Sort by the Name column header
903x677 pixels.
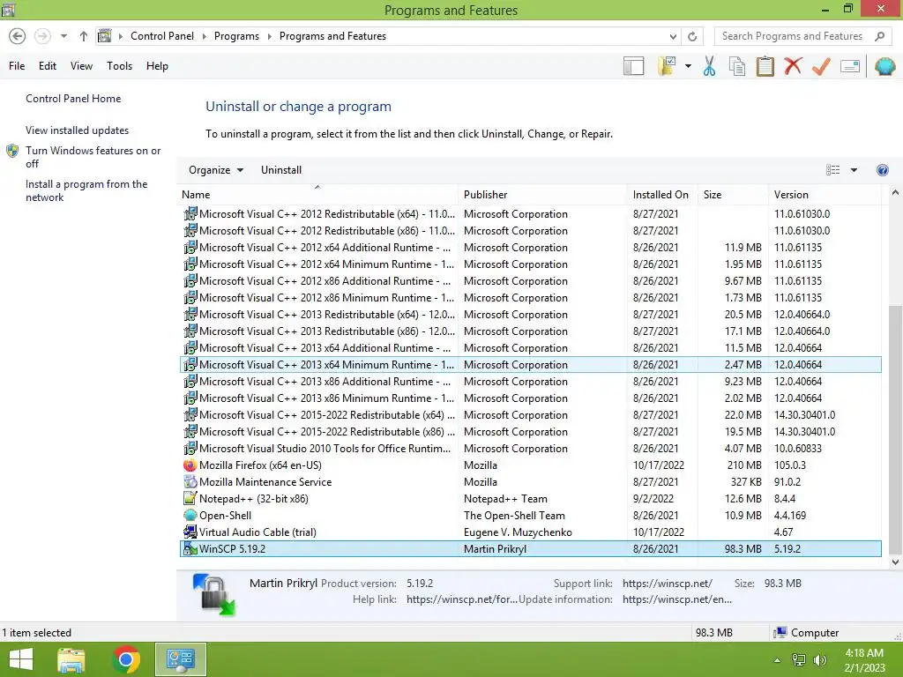tap(317, 195)
